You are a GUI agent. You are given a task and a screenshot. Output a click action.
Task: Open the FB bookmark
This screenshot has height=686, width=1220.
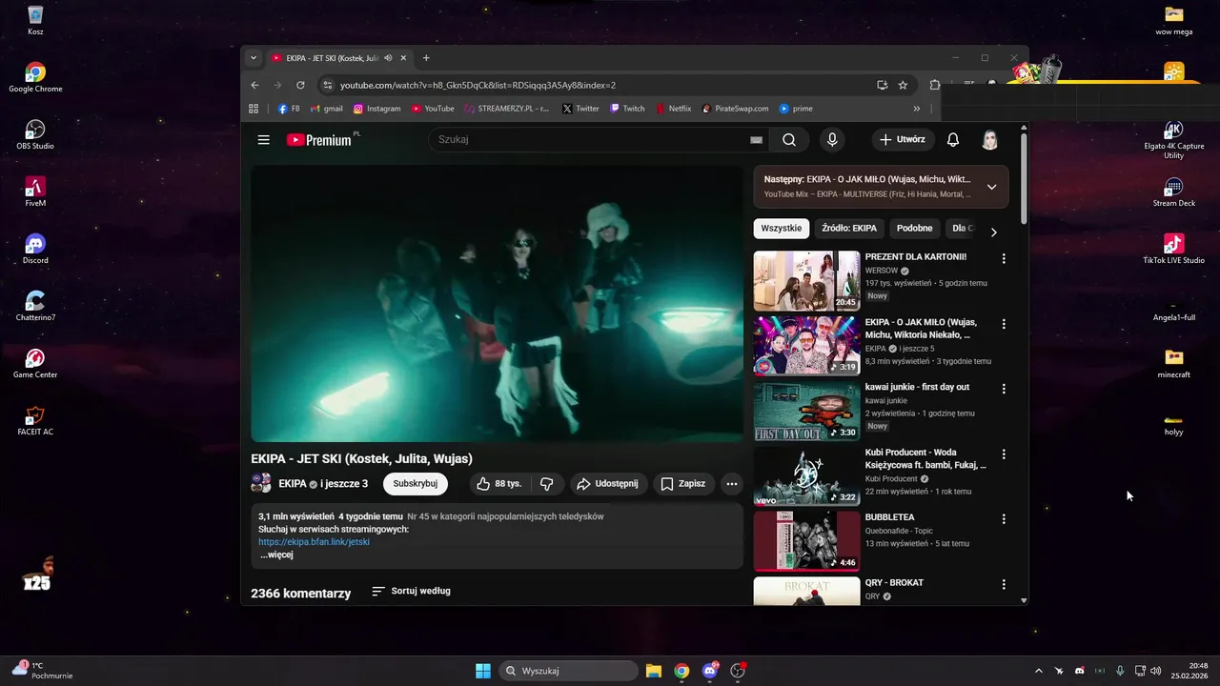[289, 109]
